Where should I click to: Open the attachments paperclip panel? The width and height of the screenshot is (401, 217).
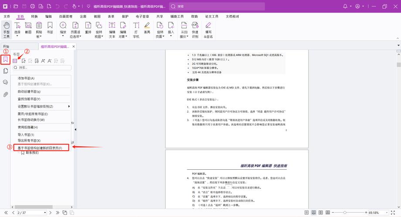(5, 94)
